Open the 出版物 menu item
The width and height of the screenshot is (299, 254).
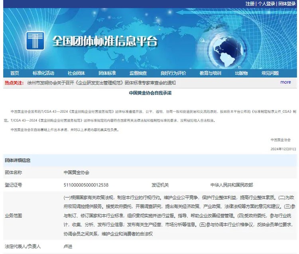click(241, 73)
